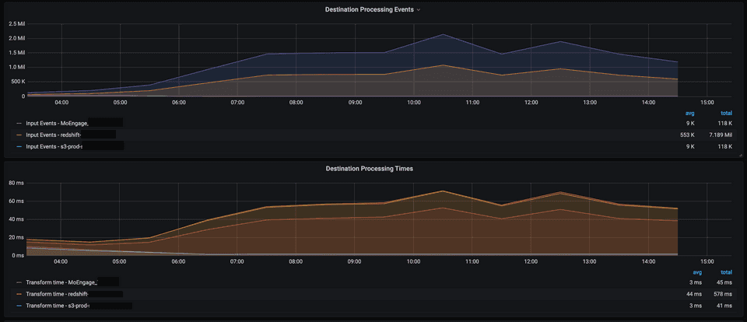Click color line icon for Input Events s3-prod
The image size is (747, 322).
19,146
